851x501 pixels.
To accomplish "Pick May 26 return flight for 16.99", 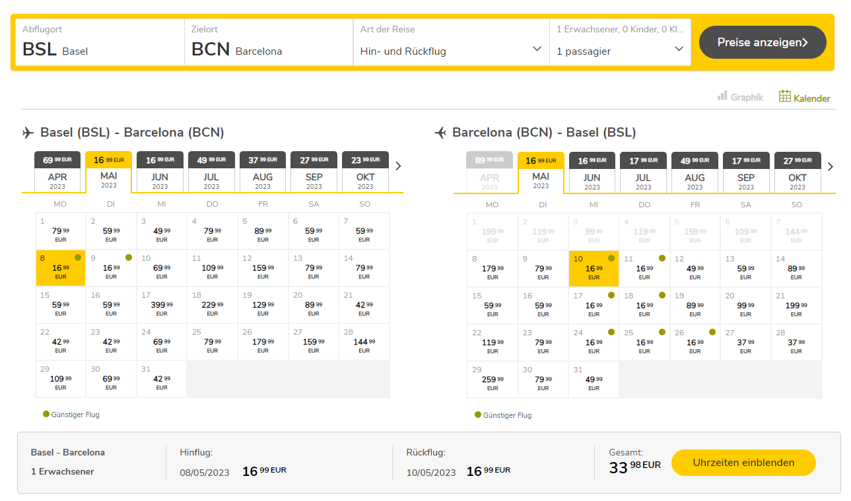I will tap(695, 343).
